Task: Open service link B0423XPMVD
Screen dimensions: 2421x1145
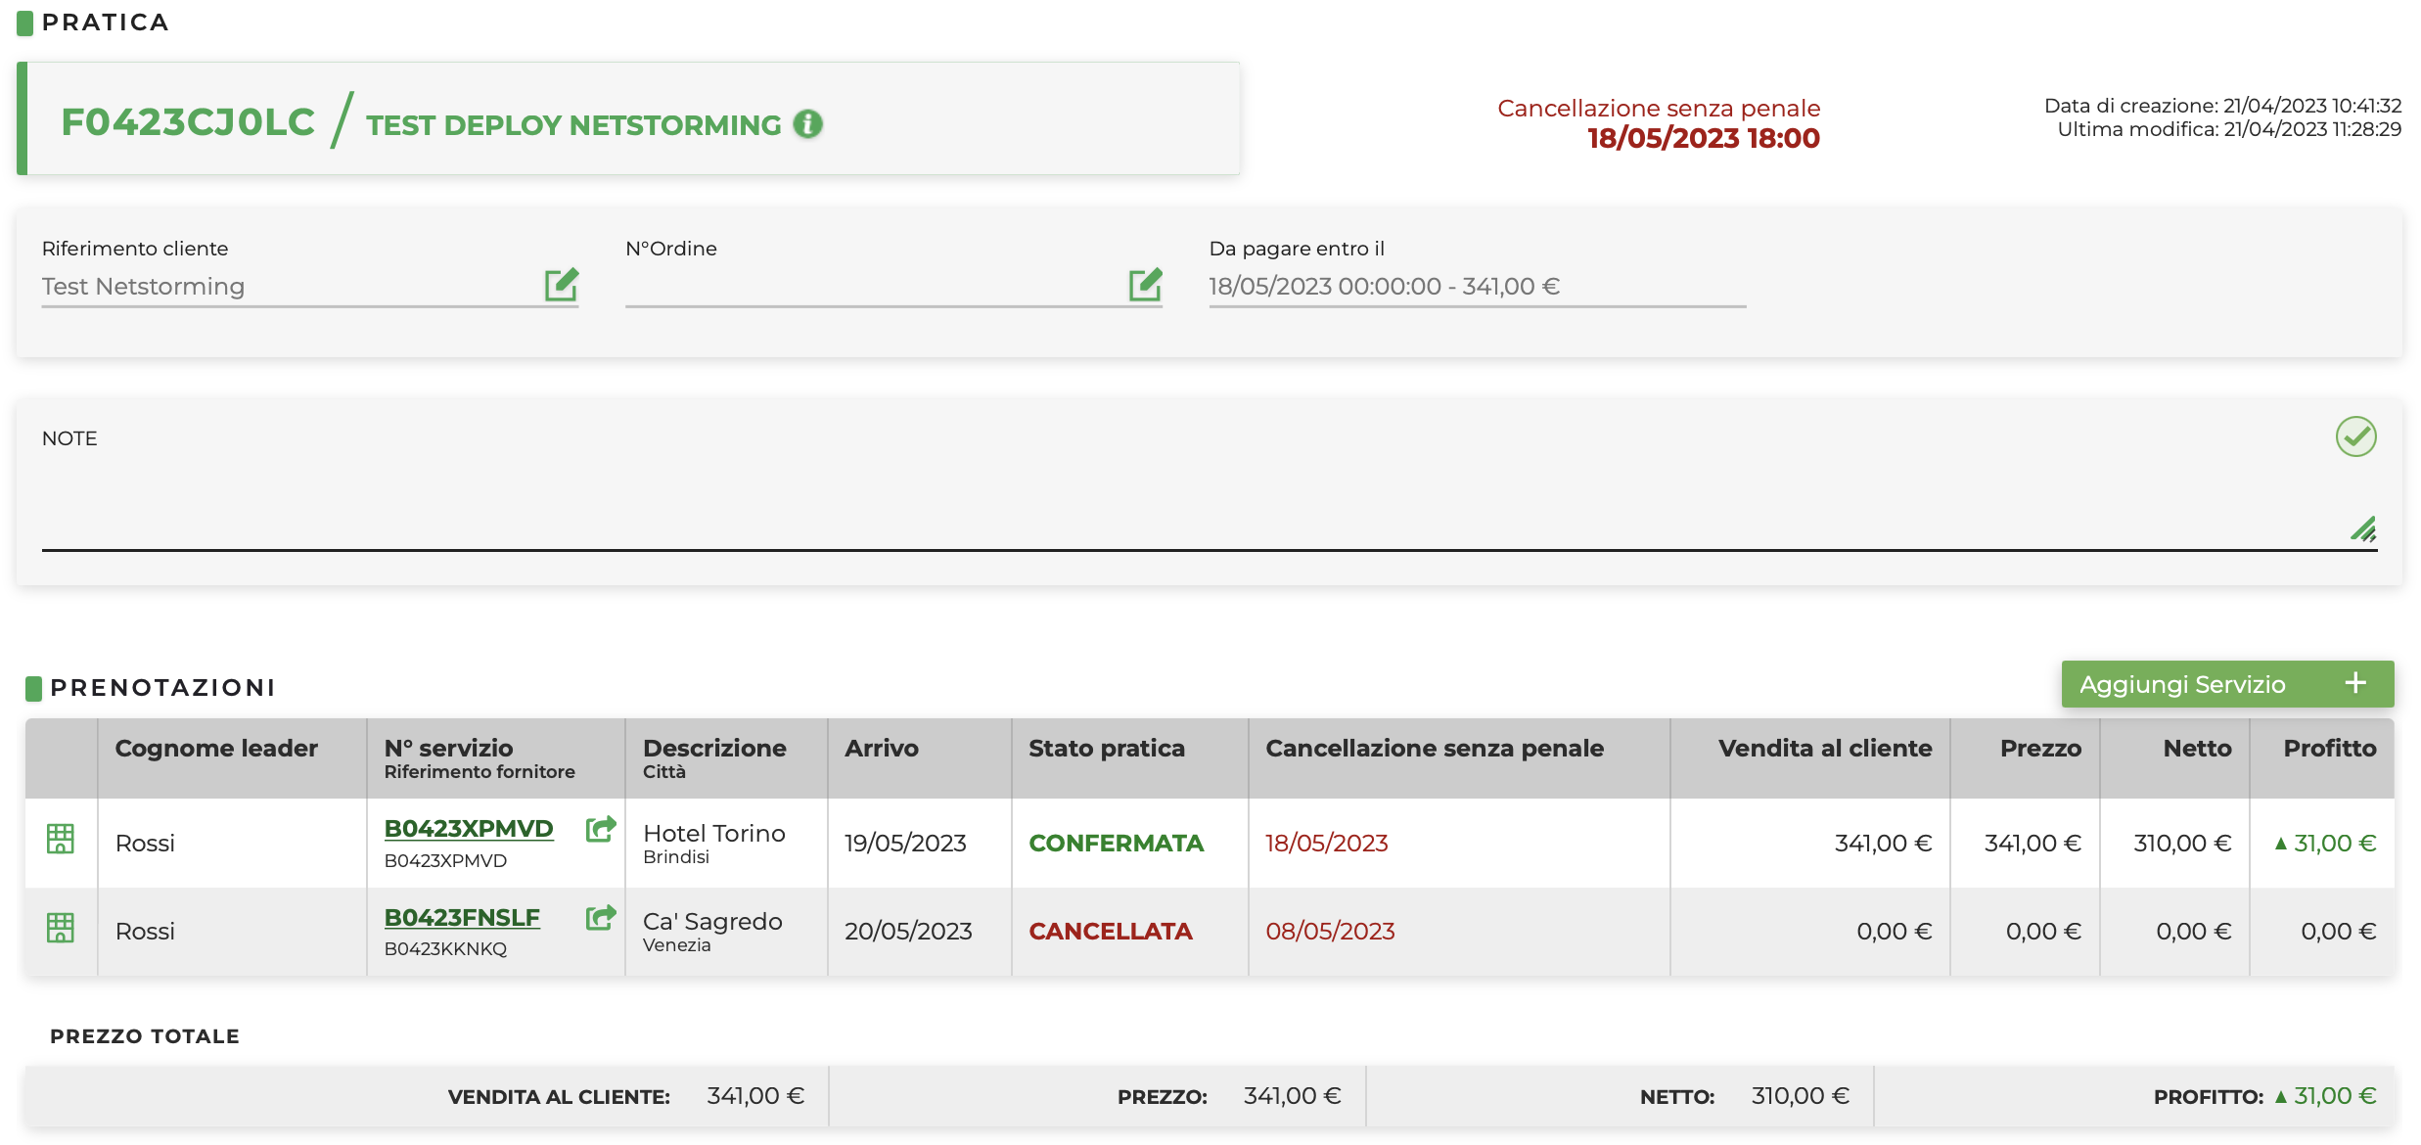Action: pos(469,829)
